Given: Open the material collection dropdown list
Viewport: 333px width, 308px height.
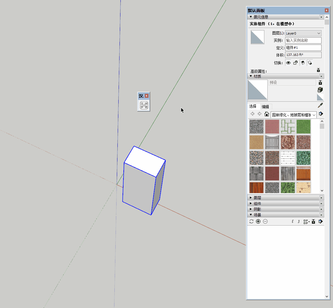Looking at the screenshot, I should click(294, 115).
